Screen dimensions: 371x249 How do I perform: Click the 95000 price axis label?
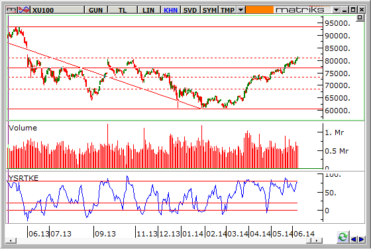[x=337, y=23]
